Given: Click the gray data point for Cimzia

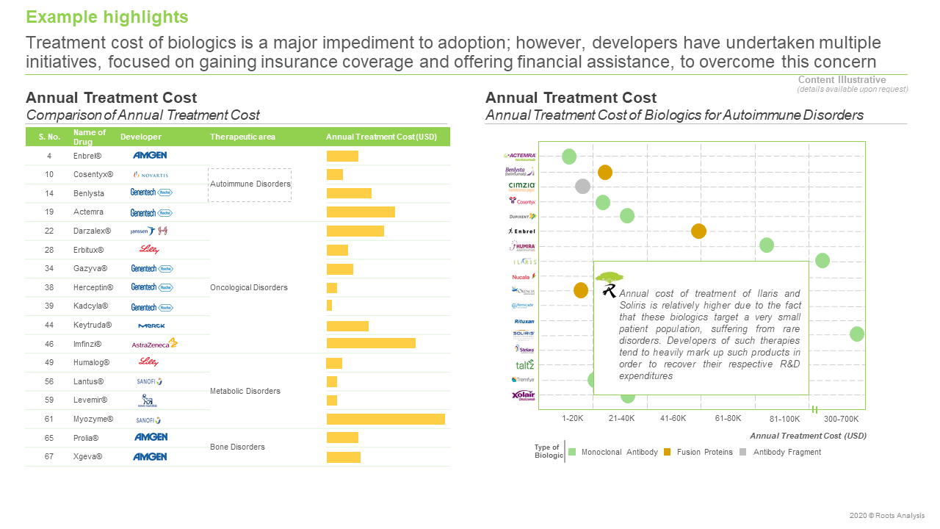Looking at the screenshot, I should pyautogui.click(x=582, y=187).
